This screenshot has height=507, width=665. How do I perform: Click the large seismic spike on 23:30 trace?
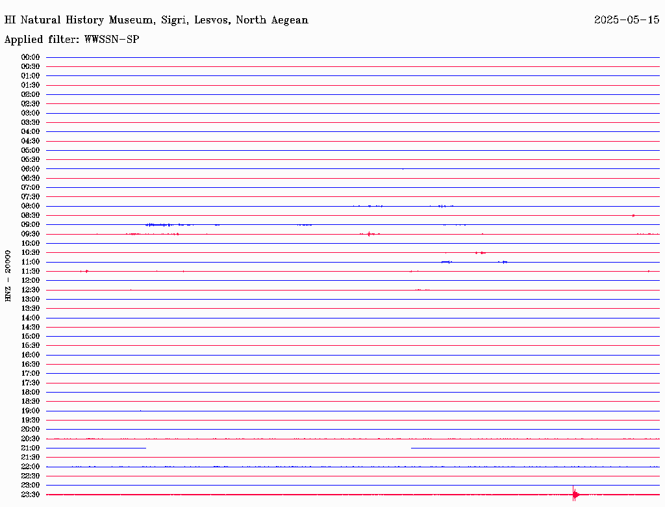(575, 494)
